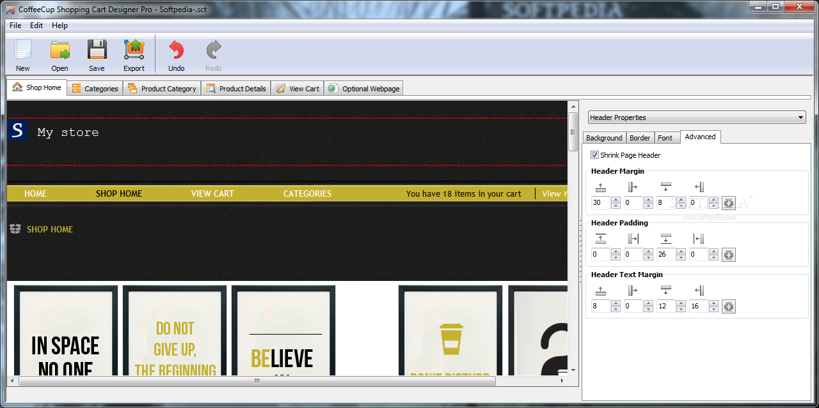Click the Header Margin top spinner showing 30

click(x=606, y=203)
